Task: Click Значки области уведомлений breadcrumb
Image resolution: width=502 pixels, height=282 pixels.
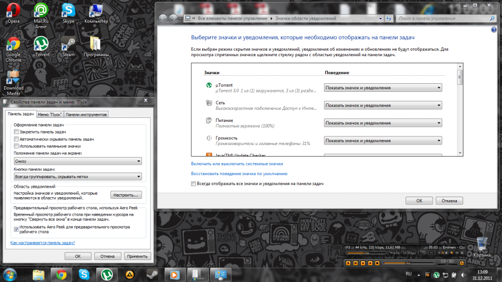Action: click(306, 19)
